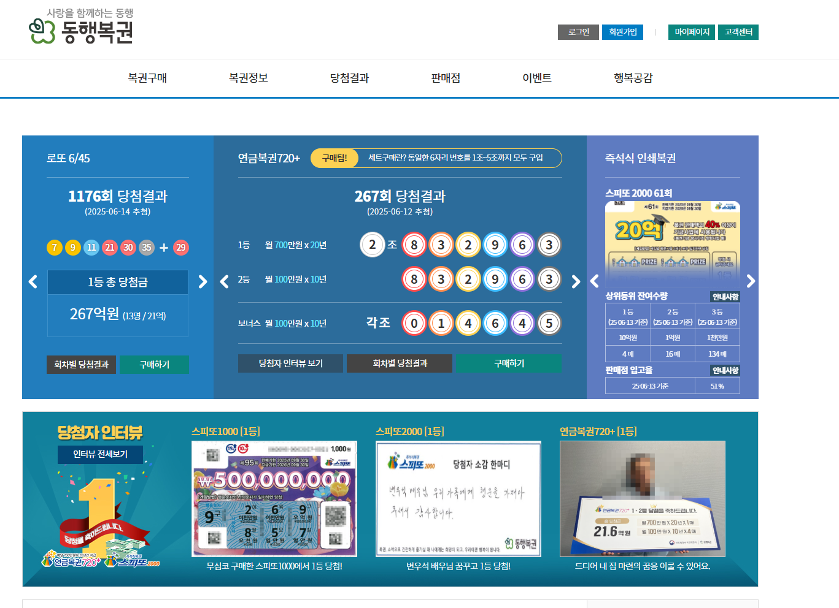This screenshot has width=839, height=608.
Task: Click the 동행복권 clover logo
Action: click(x=81, y=26)
